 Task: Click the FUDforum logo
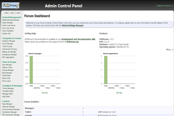click(x=11, y=6)
